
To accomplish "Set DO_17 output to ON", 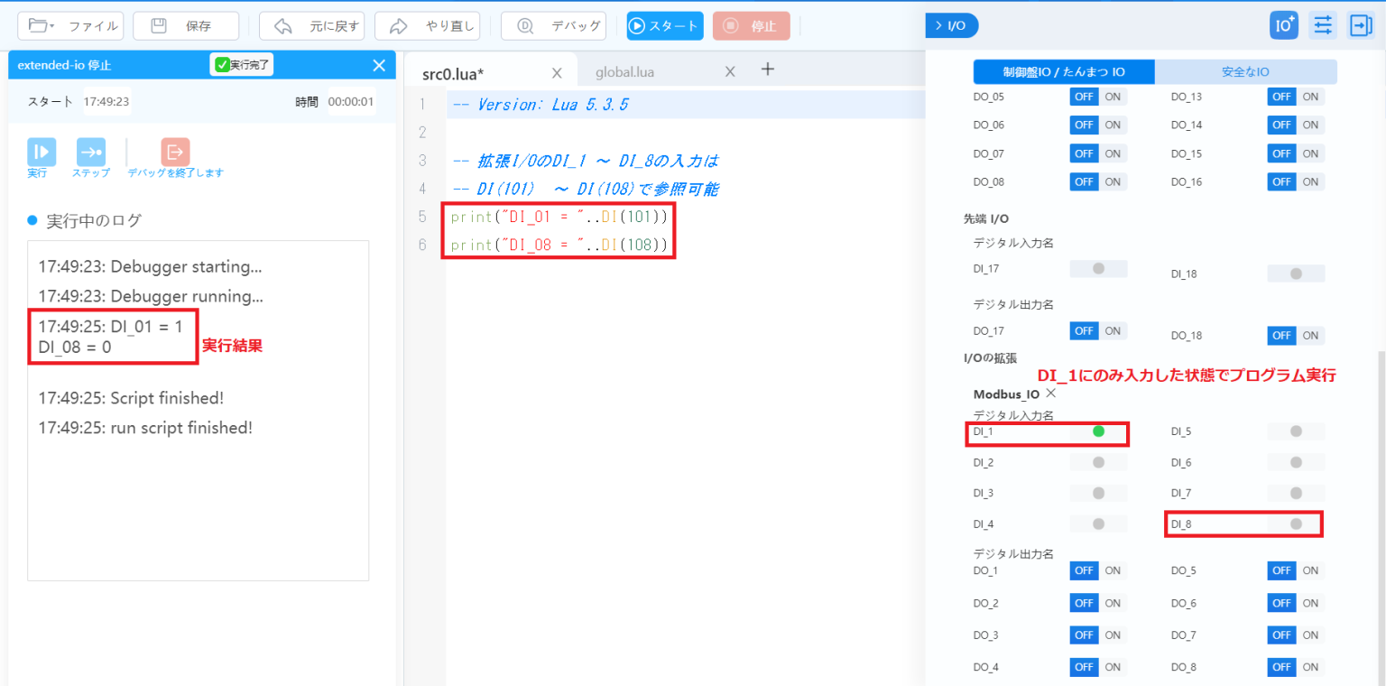I will (1113, 330).
